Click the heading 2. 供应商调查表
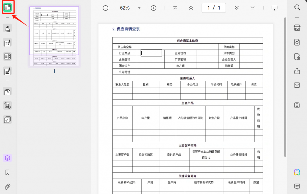This screenshot has width=307, height=194. [x=126, y=29]
